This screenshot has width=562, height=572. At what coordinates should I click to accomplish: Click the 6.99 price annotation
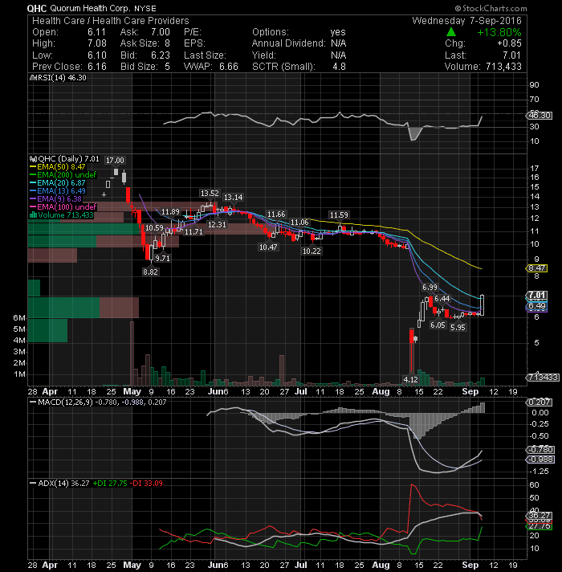click(x=430, y=287)
